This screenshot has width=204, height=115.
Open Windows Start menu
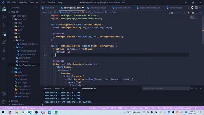(3, 112)
